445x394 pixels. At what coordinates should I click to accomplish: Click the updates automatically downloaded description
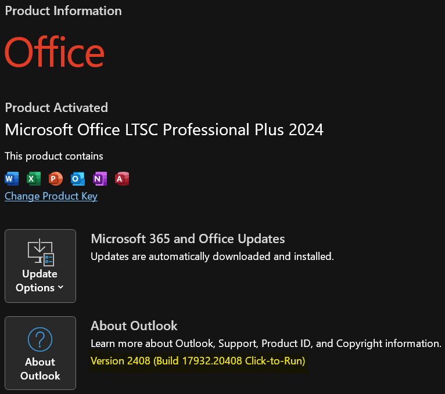pyautogui.click(x=212, y=256)
